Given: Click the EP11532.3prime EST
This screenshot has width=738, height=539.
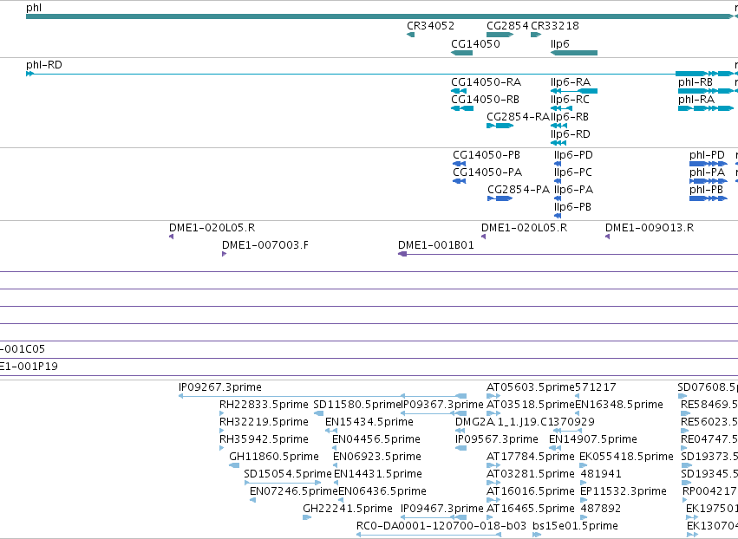Looking at the screenshot, I should [583, 500].
